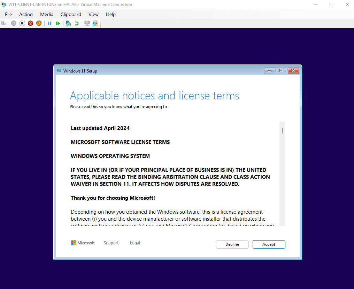Accept the Microsoft license terms

[269, 244]
